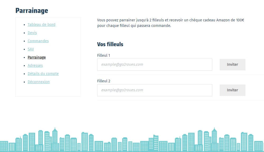Navigate to Adresses
The height and width of the screenshot is (152, 264).
pyautogui.click(x=35, y=65)
